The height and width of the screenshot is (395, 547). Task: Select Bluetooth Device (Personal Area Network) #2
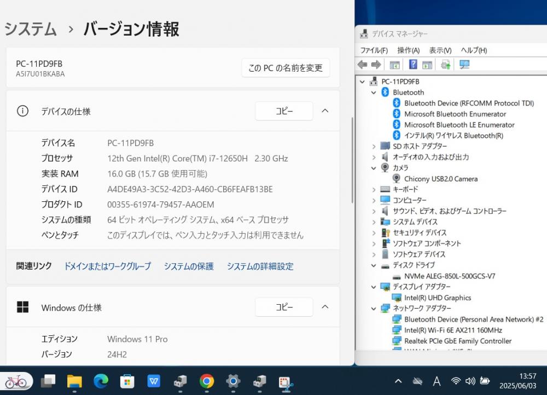point(474,320)
